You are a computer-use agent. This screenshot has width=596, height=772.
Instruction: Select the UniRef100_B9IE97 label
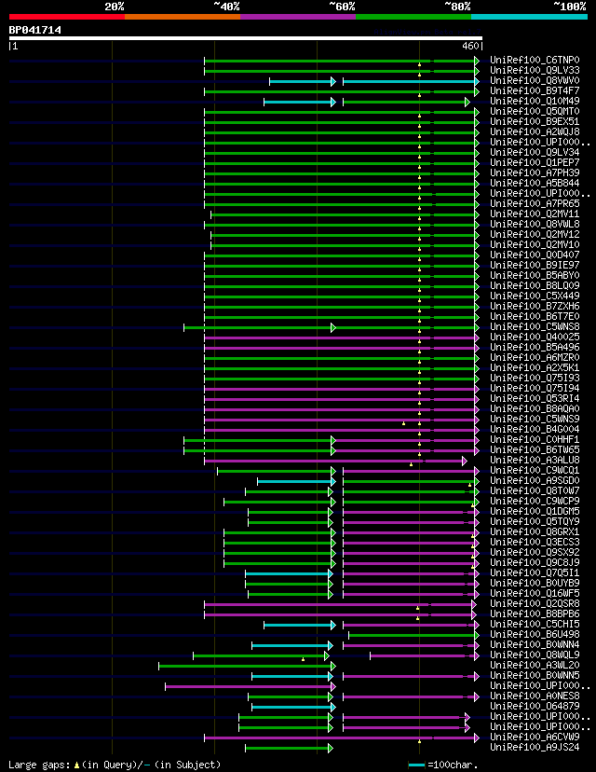[x=535, y=265]
